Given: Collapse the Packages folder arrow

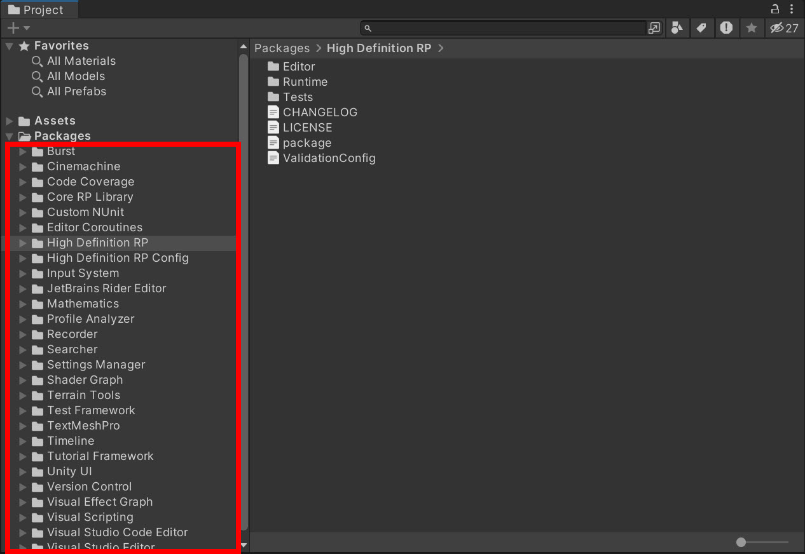Looking at the screenshot, I should click(x=9, y=136).
